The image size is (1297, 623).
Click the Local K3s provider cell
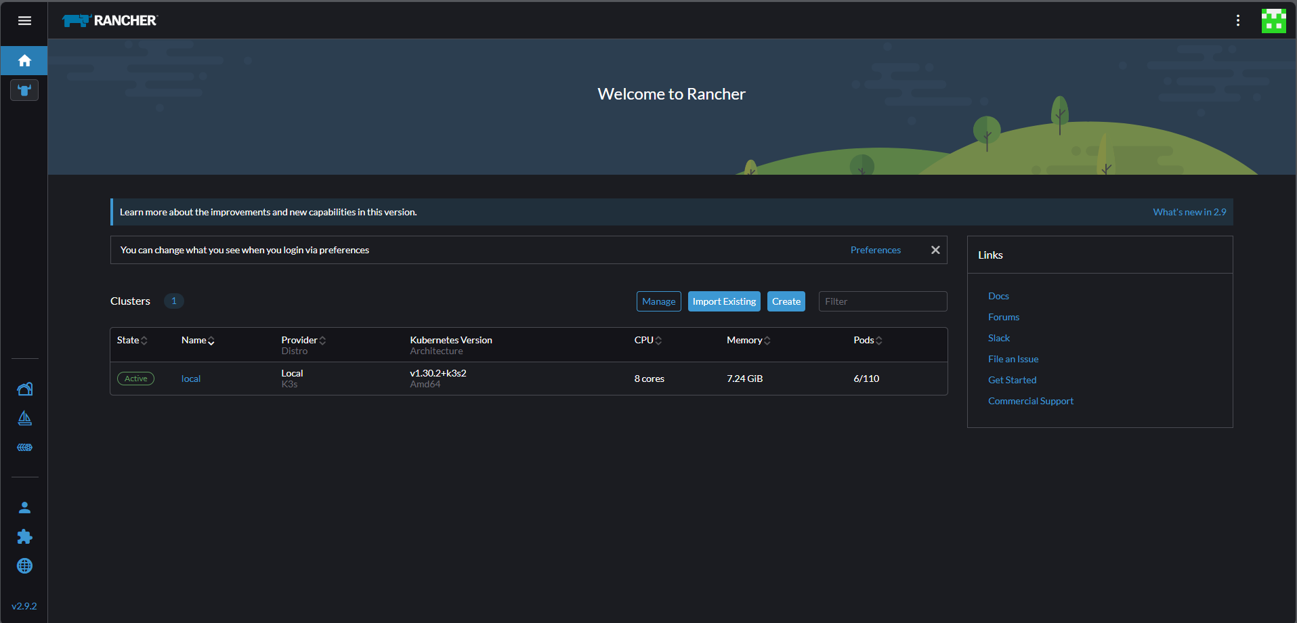coord(292,379)
